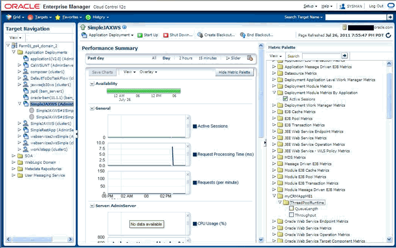Click the Shut Down red icon

click(166, 35)
